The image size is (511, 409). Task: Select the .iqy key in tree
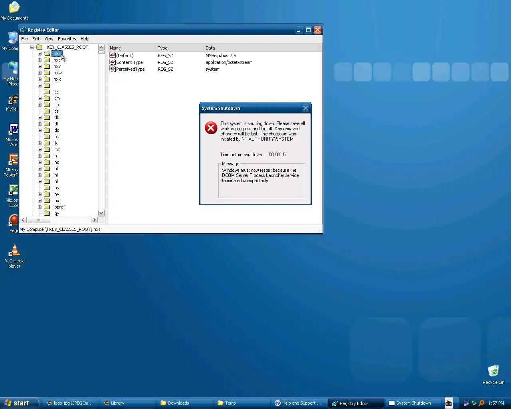55,213
